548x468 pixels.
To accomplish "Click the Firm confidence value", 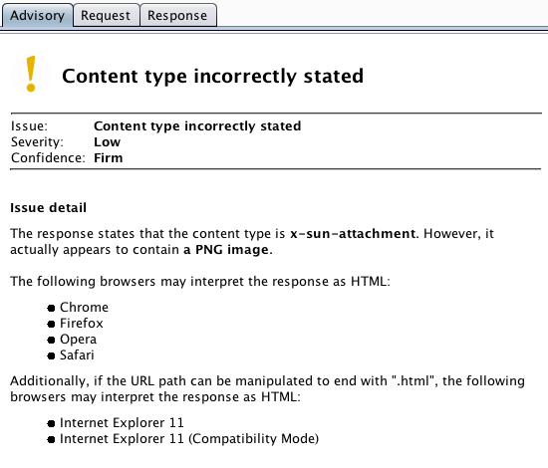I will (x=108, y=158).
